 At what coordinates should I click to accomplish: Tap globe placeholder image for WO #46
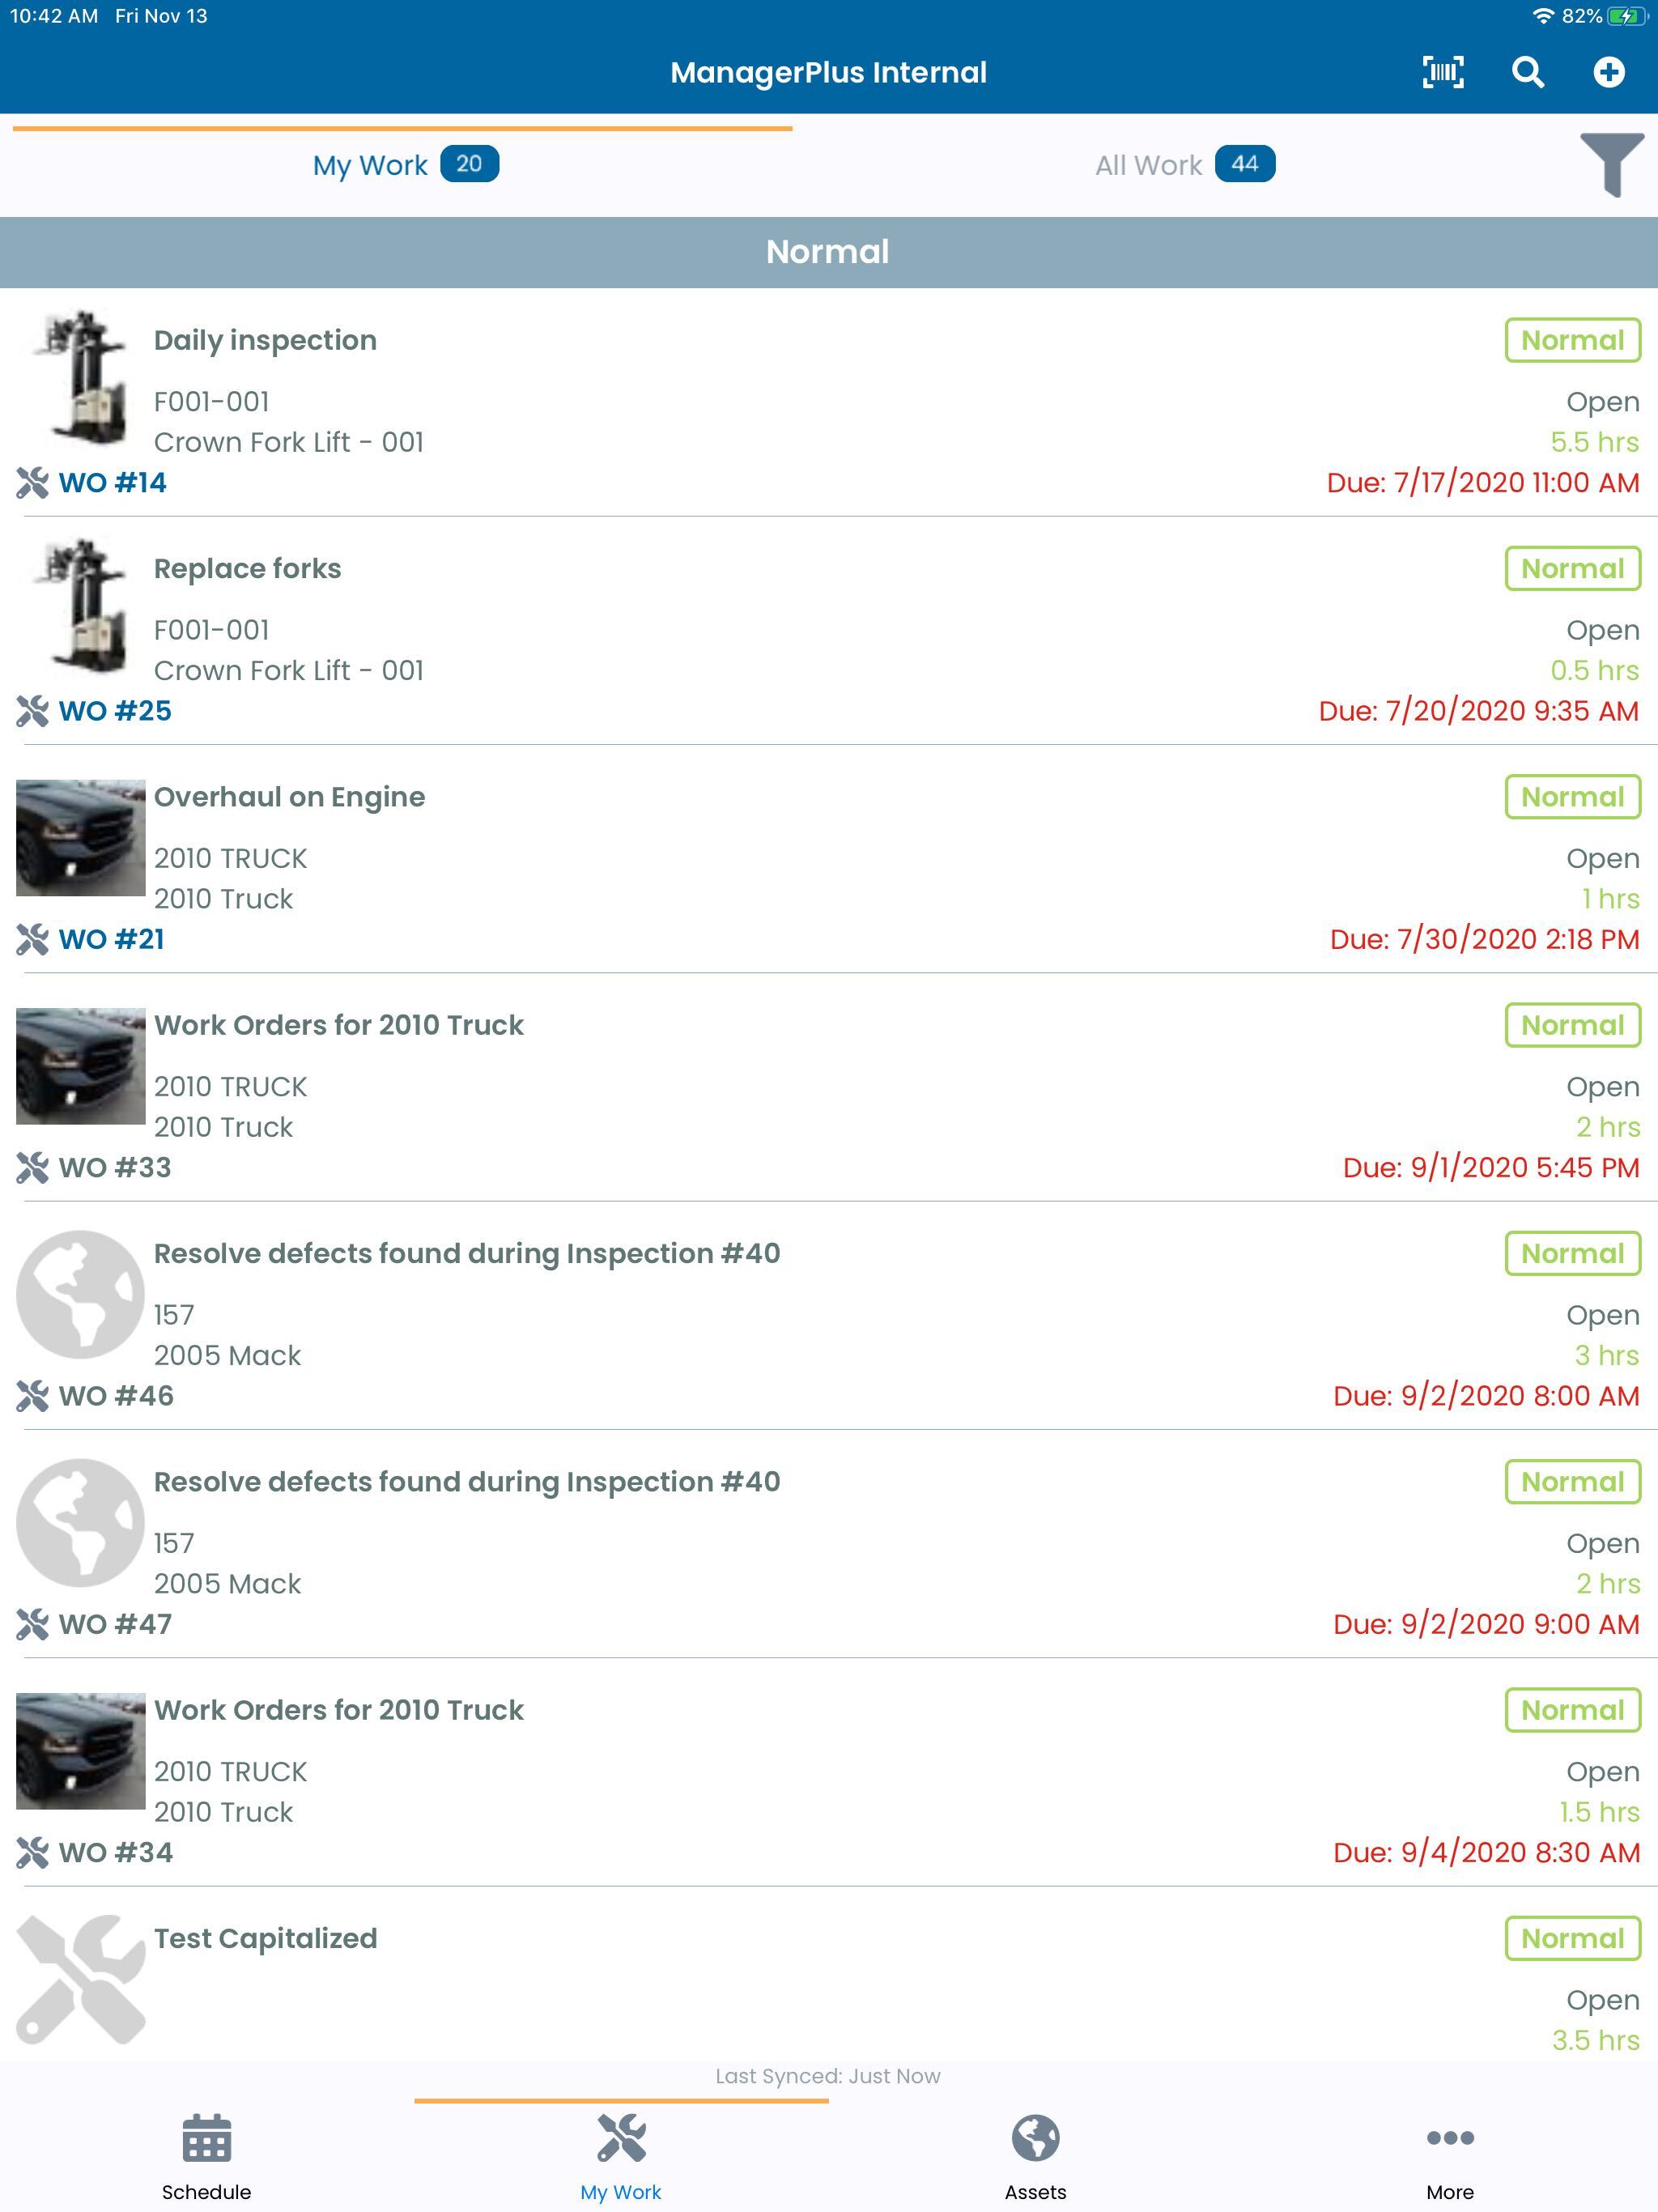[81, 1294]
